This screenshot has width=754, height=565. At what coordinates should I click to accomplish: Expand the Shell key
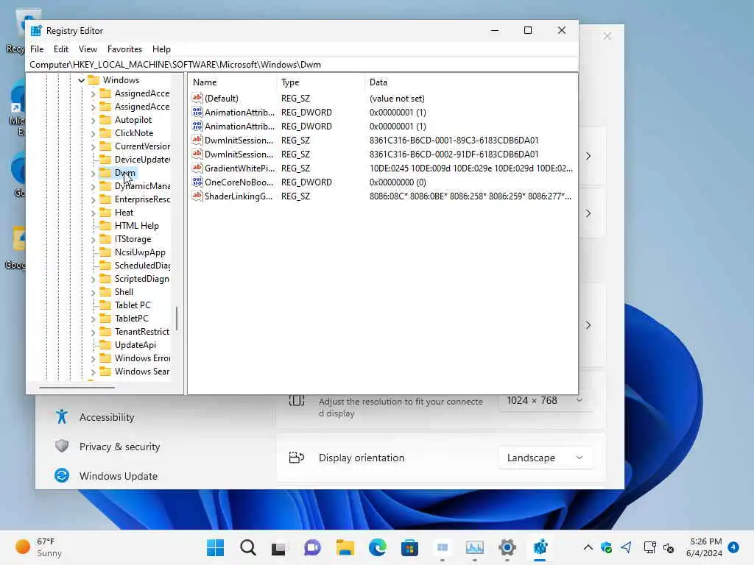coord(93,292)
